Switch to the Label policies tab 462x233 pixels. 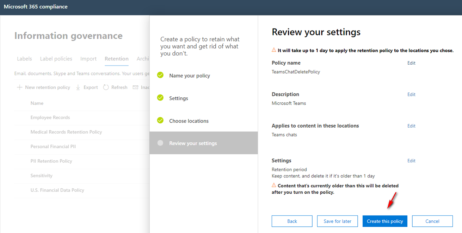point(56,59)
